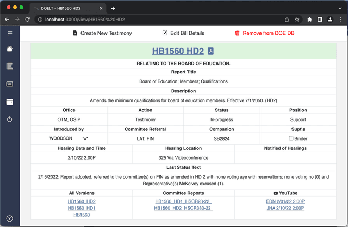Expand the WOODSON introducer dropdown
Image resolution: width=348 pixels, height=227 pixels.
pyautogui.click(x=85, y=138)
